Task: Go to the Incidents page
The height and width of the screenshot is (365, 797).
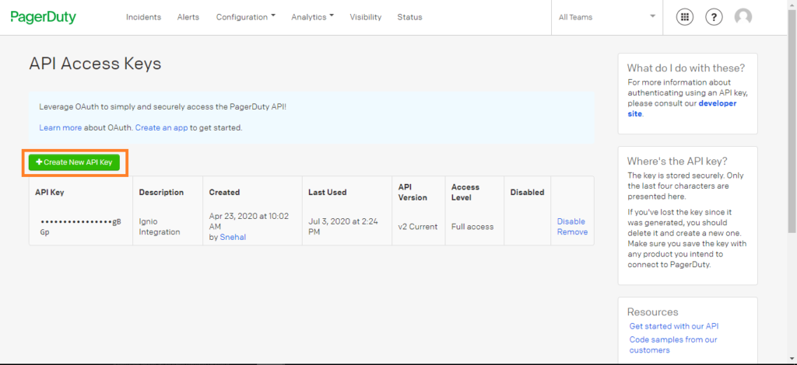Action: (143, 17)
